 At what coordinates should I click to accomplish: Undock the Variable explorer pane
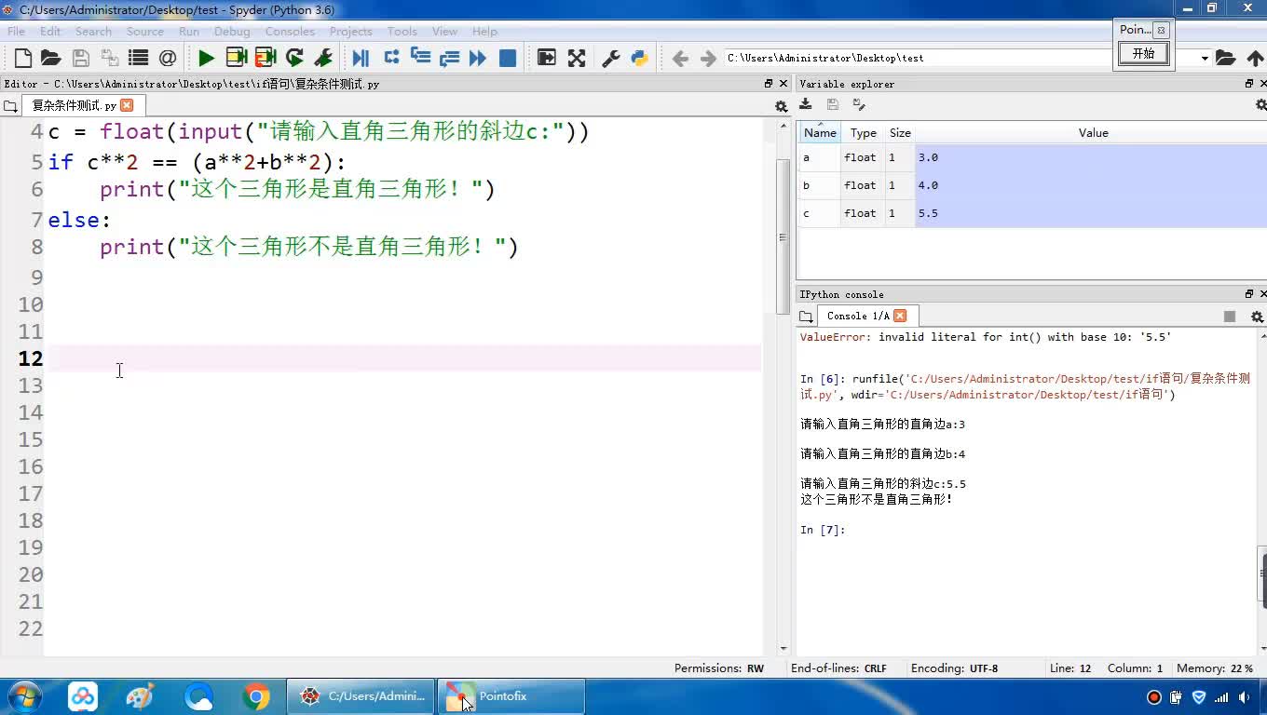pyautogui.click(x=1249, y=84)
